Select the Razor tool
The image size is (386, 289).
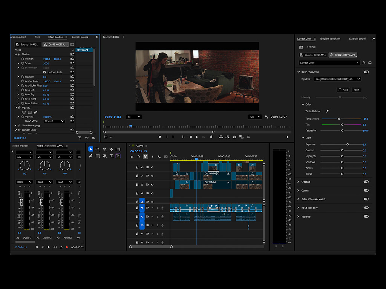[x=112, y=149]
